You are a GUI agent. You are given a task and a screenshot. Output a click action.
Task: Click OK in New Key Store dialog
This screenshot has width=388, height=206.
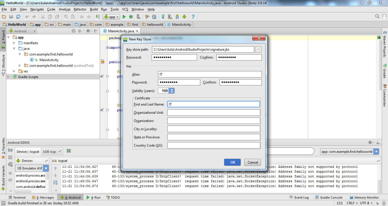(x=233, y=162)
